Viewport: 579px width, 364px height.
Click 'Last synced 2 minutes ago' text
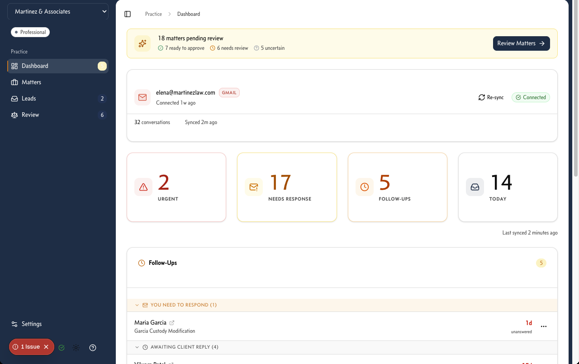point(530,233)
